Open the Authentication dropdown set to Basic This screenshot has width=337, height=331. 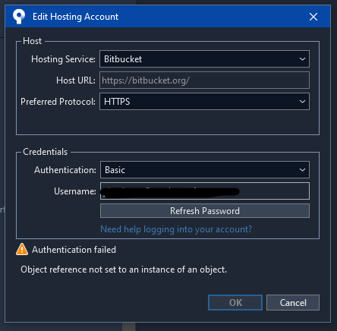[x=205, y=170]
